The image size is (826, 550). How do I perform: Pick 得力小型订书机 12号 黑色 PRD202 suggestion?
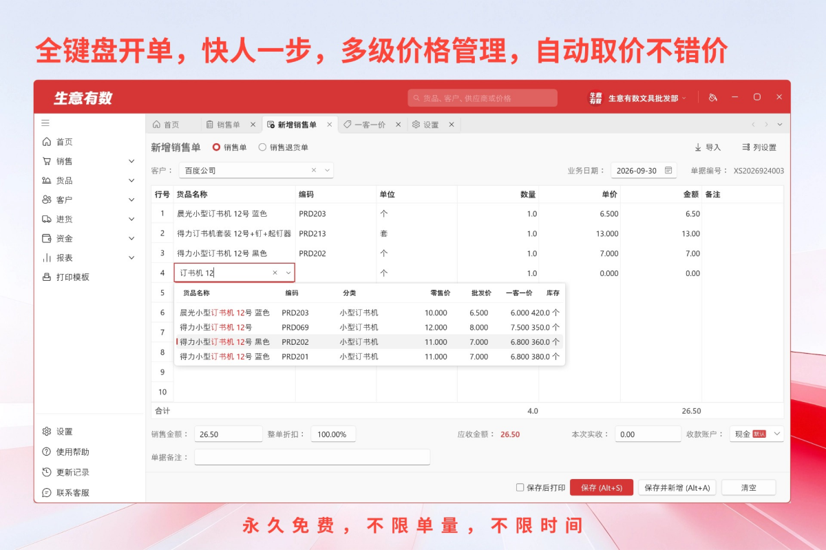point(370,342)
